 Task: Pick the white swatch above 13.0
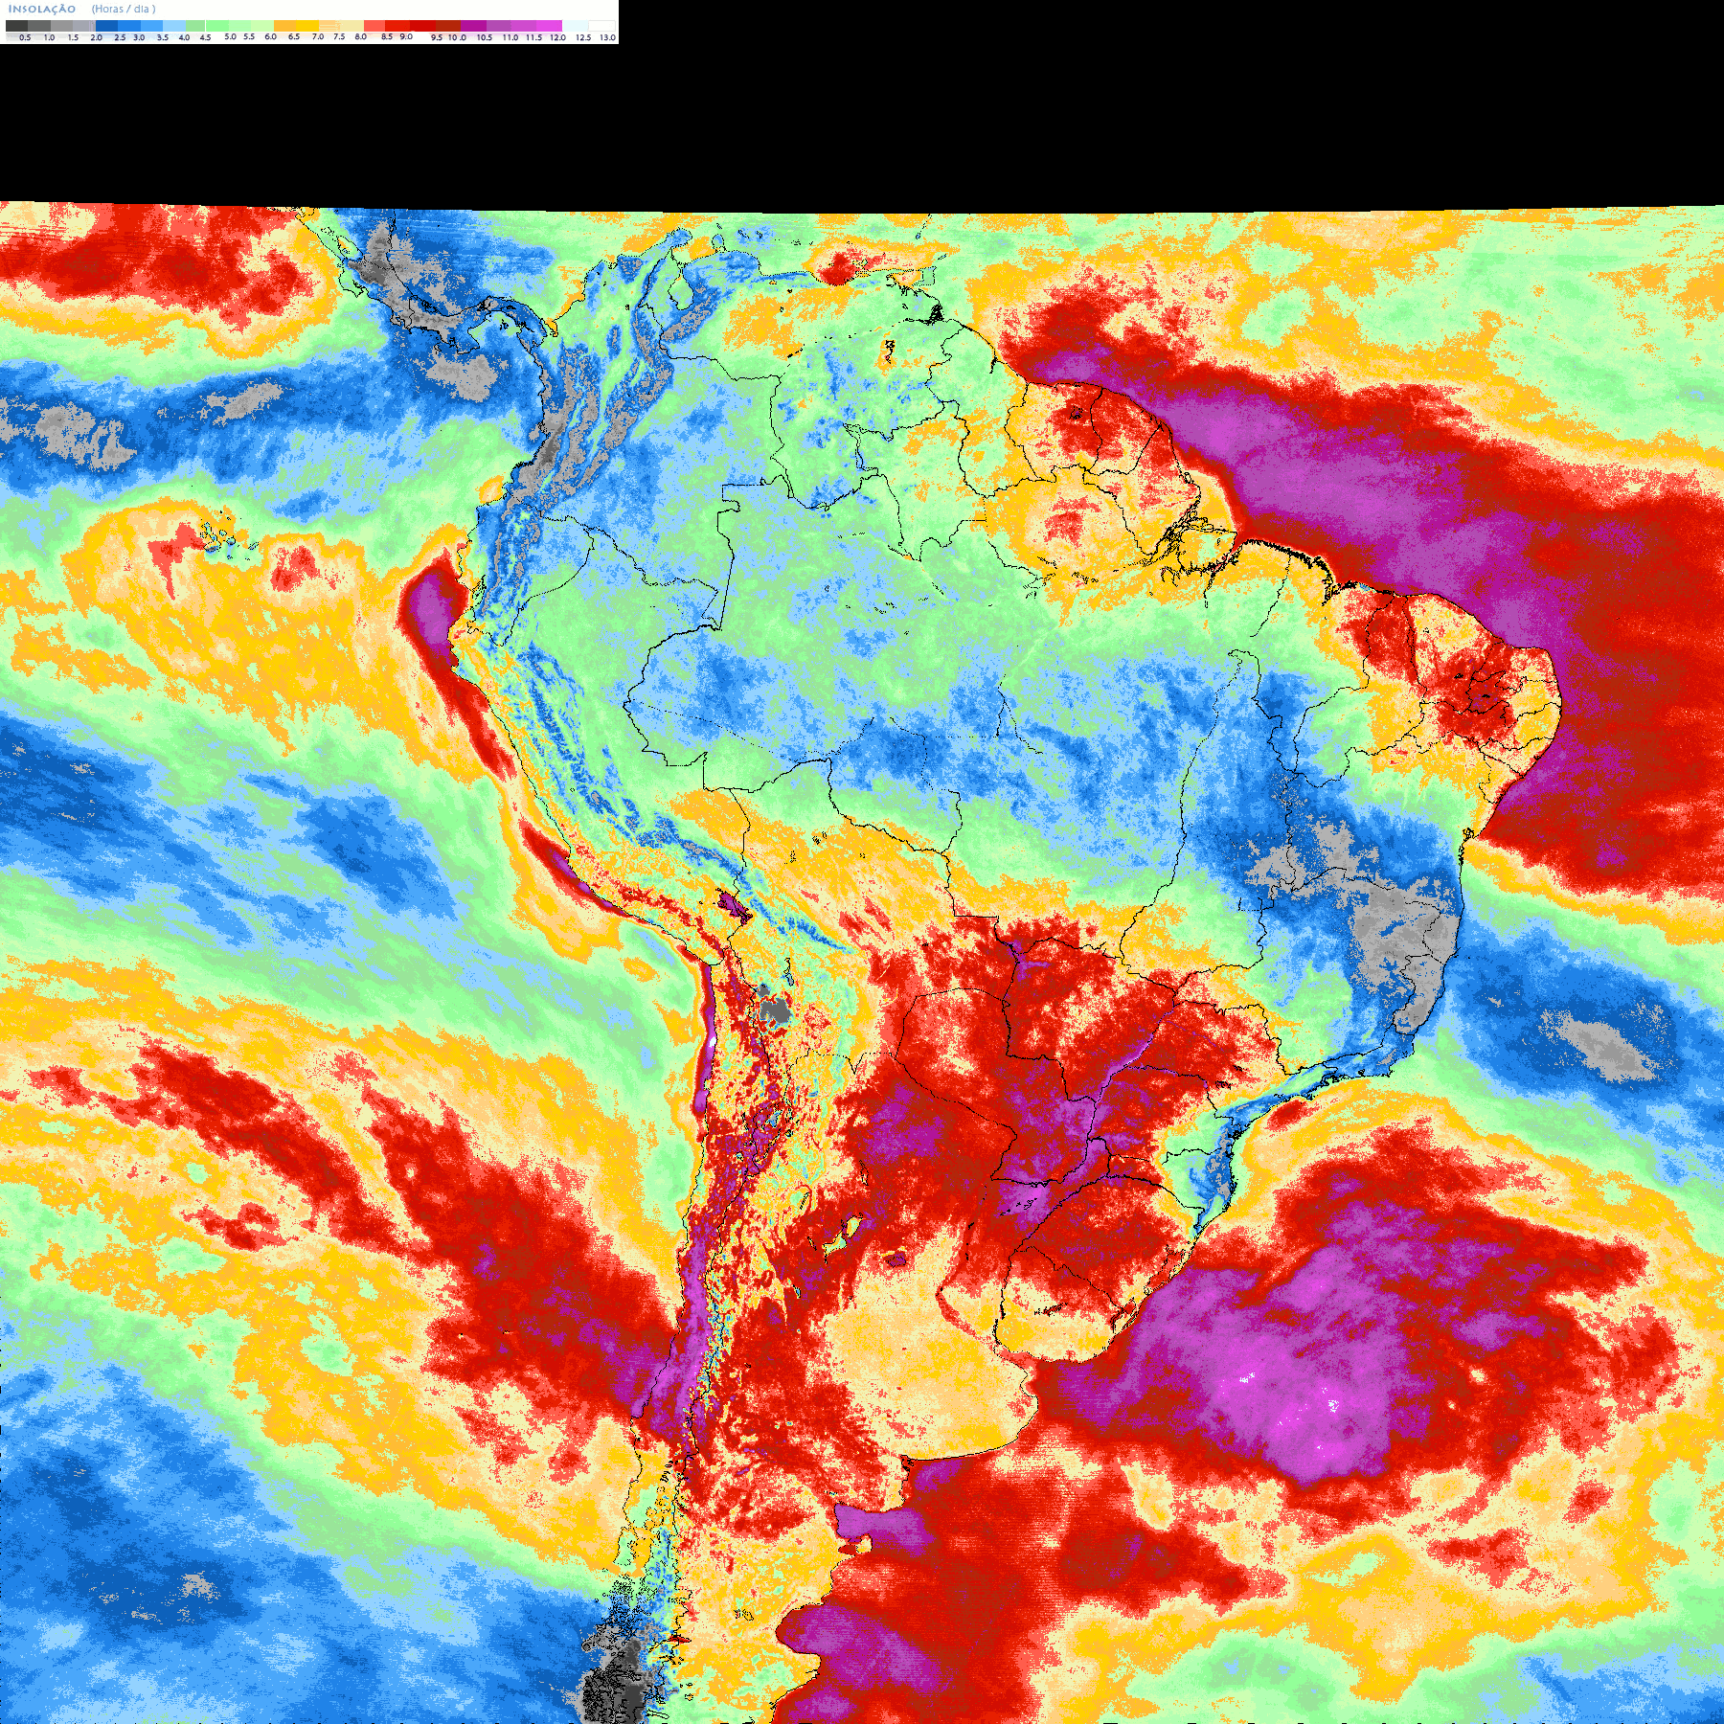(x=601, y=26)
